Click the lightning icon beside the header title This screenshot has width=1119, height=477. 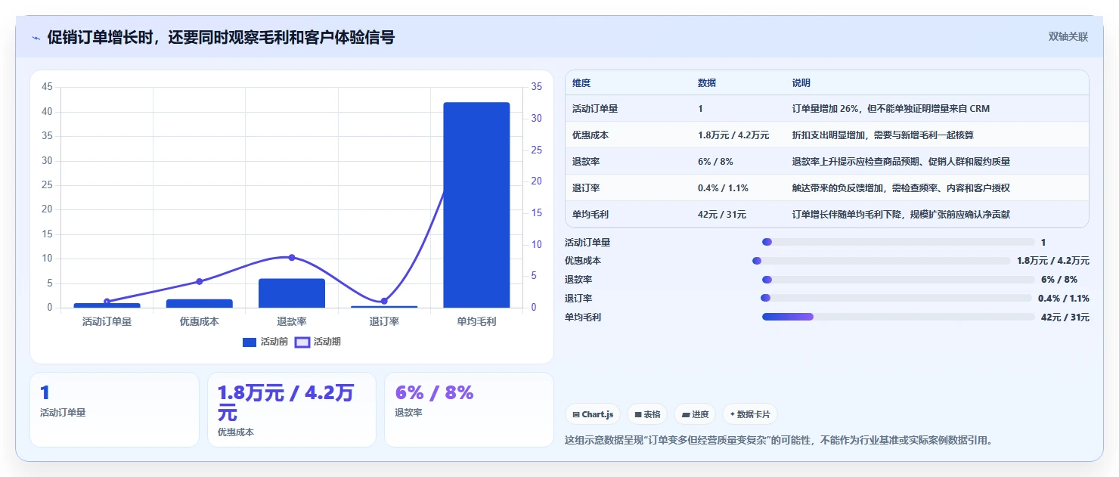(36, 38)
